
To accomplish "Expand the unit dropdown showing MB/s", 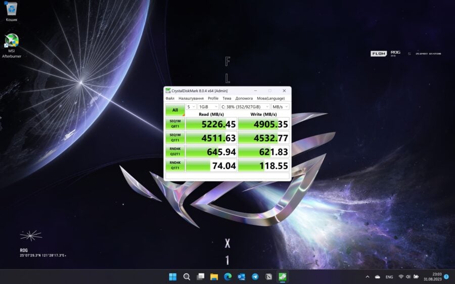I will [x=280, y=107].
